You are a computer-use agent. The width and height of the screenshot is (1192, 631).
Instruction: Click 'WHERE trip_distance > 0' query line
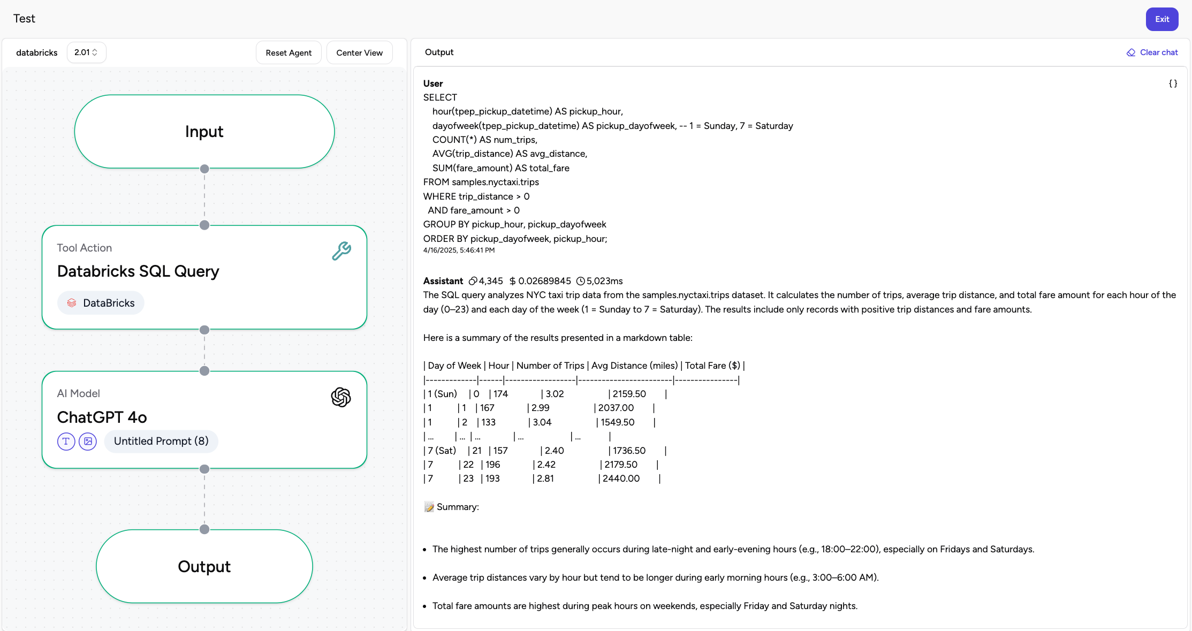pos(476,196)
